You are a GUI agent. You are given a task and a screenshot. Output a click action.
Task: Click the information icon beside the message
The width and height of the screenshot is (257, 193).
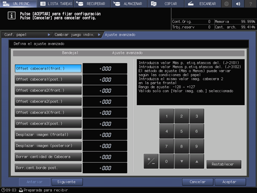11,15
